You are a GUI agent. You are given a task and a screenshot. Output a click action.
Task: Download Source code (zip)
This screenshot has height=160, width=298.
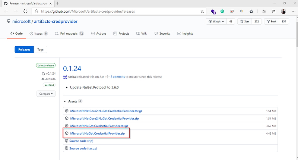(81, 141)
